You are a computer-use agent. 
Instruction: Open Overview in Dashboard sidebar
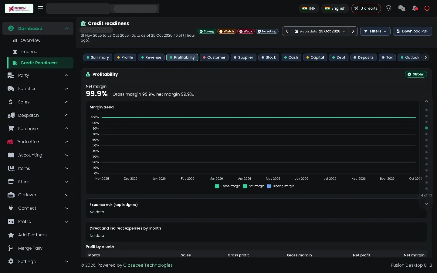(40, 40)
